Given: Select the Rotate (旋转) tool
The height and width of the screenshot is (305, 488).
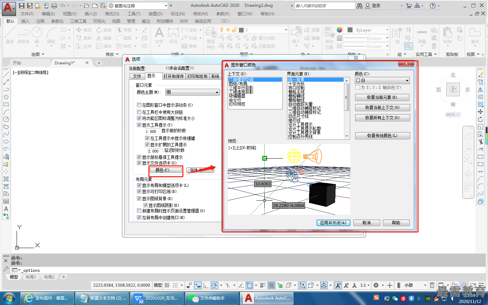Looking at the screenshot, I should pyautogui.click(x=104, y=30).
